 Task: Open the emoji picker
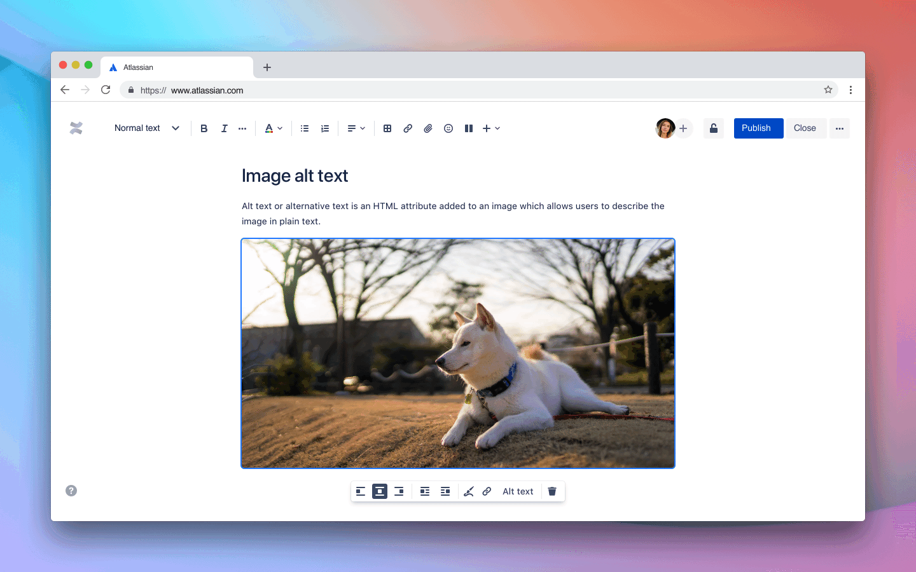[448, 128]
